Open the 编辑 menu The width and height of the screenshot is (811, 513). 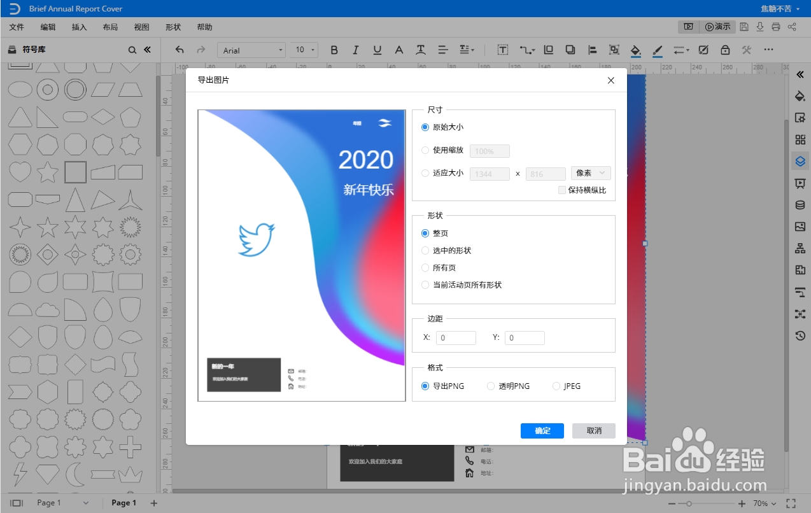click(48, 27)
